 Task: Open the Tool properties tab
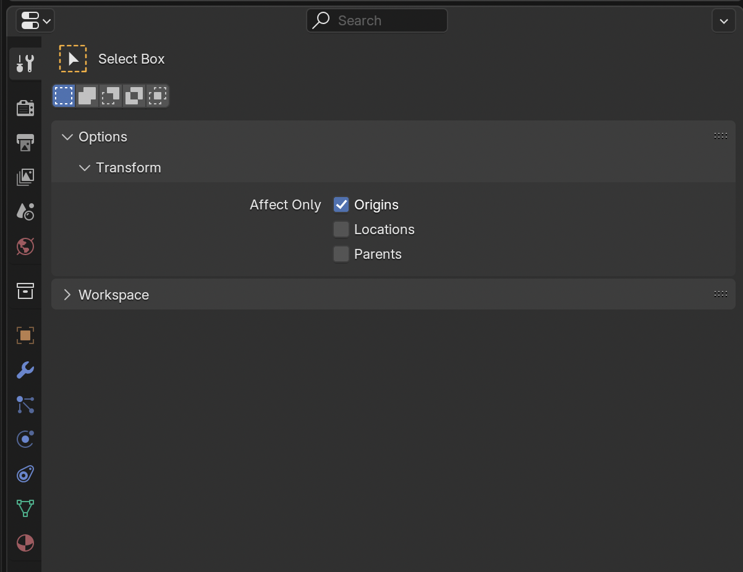click(25, 64)
